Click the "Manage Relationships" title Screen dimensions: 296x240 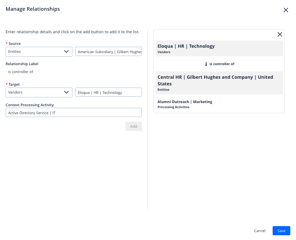[x=33, y=9]
